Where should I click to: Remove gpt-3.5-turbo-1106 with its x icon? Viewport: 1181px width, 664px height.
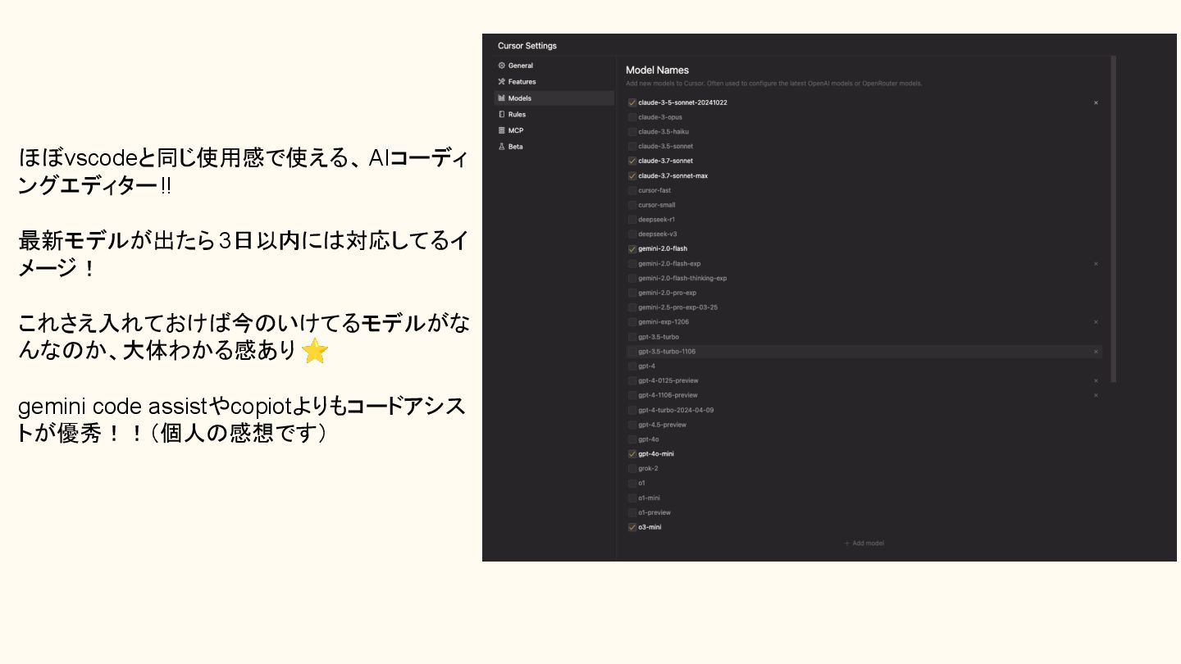[1096, 352]
